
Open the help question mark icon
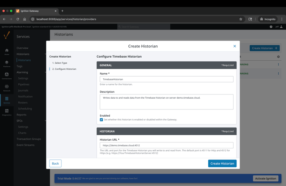(271, 27)
